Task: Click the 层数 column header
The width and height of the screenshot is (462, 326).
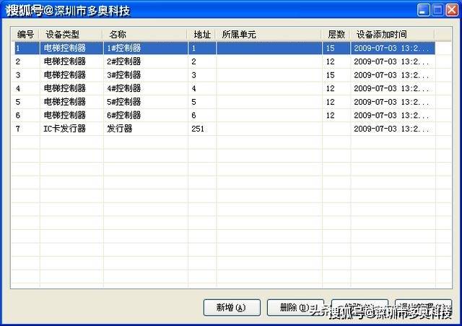Action: click(x=336, y=35)
